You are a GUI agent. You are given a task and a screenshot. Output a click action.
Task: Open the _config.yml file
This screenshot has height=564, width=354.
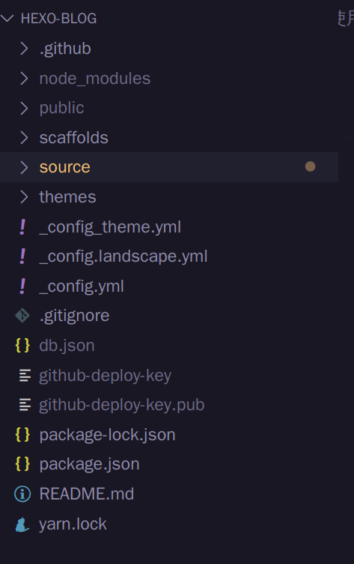(168, 286)
